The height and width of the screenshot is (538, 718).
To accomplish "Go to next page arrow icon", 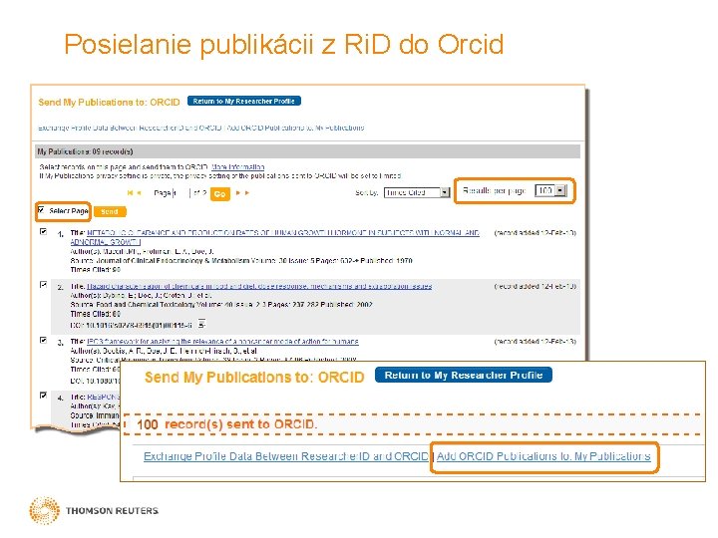I will tap(238, 193).
